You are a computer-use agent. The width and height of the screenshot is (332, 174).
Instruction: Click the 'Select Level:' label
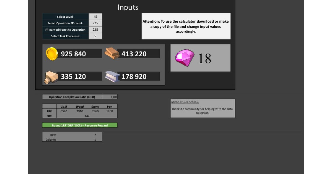click(x=66, y=17)
